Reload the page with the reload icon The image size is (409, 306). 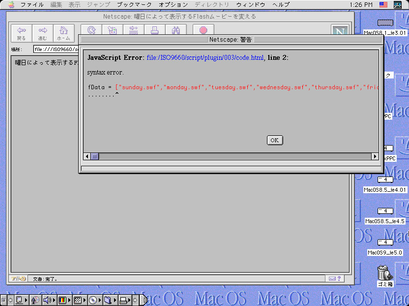click(x=91, y=30)
